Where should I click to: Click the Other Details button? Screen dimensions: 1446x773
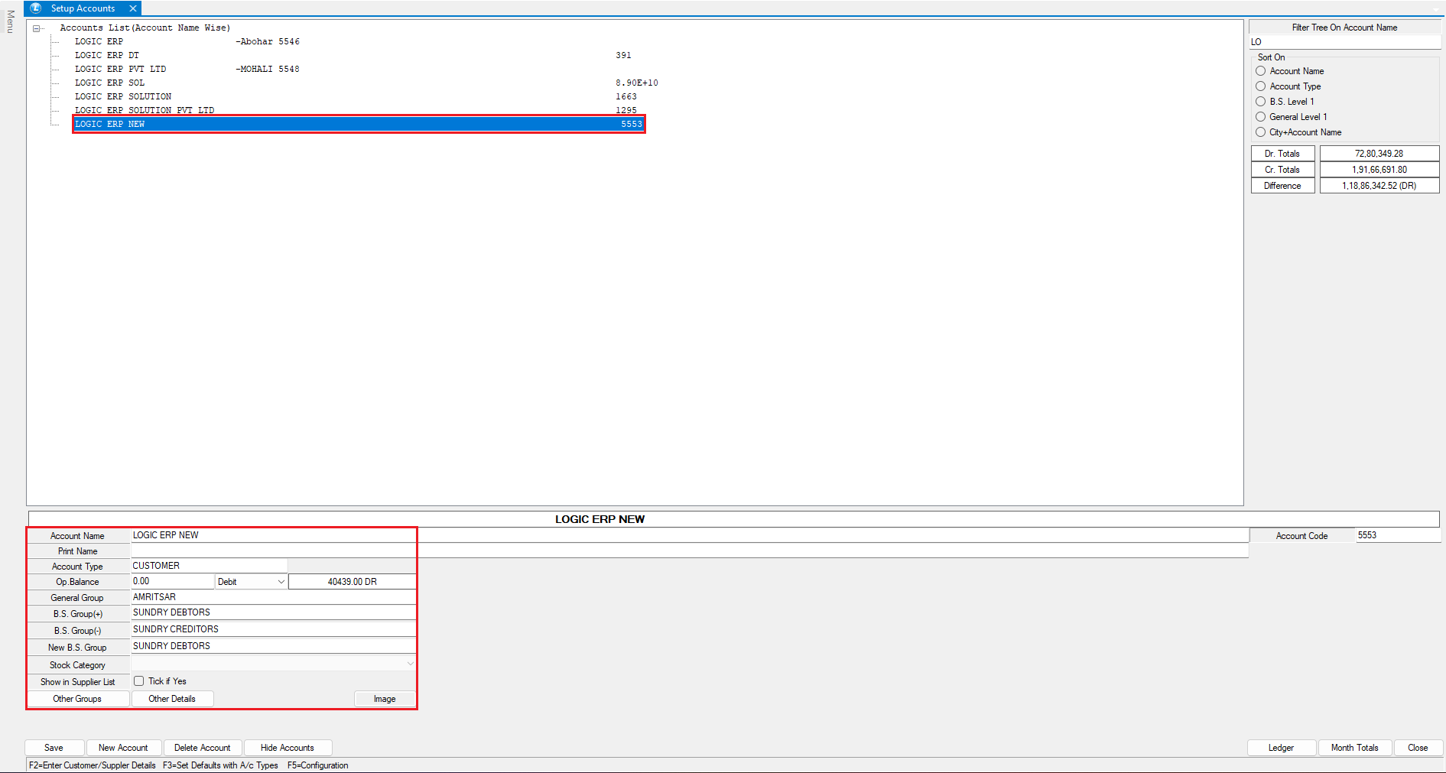pyautogui.click(x=172, y=699)
